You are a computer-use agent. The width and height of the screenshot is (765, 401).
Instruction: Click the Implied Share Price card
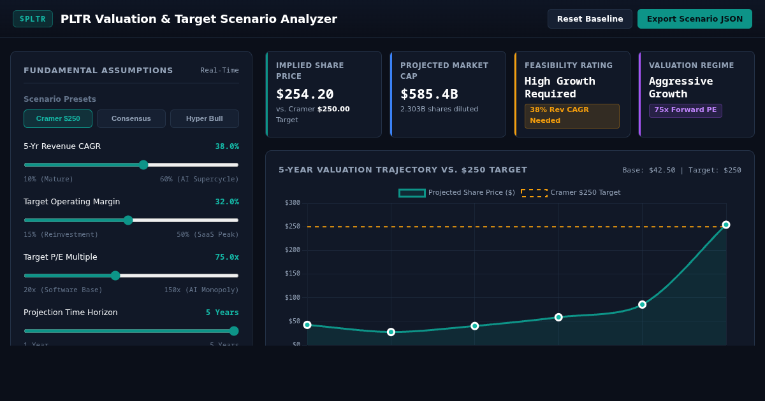click(323, 94)
